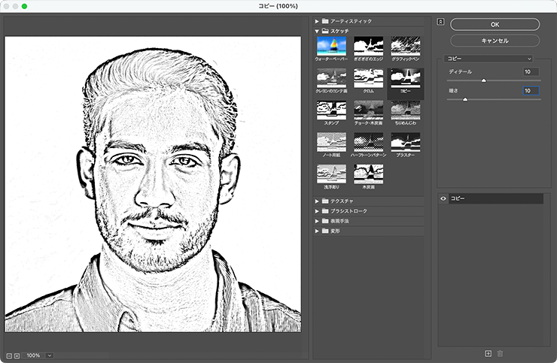557x363 pixels.
Task: Open the 100% zoom level dropdown
Action: click(x=50, y=355)
